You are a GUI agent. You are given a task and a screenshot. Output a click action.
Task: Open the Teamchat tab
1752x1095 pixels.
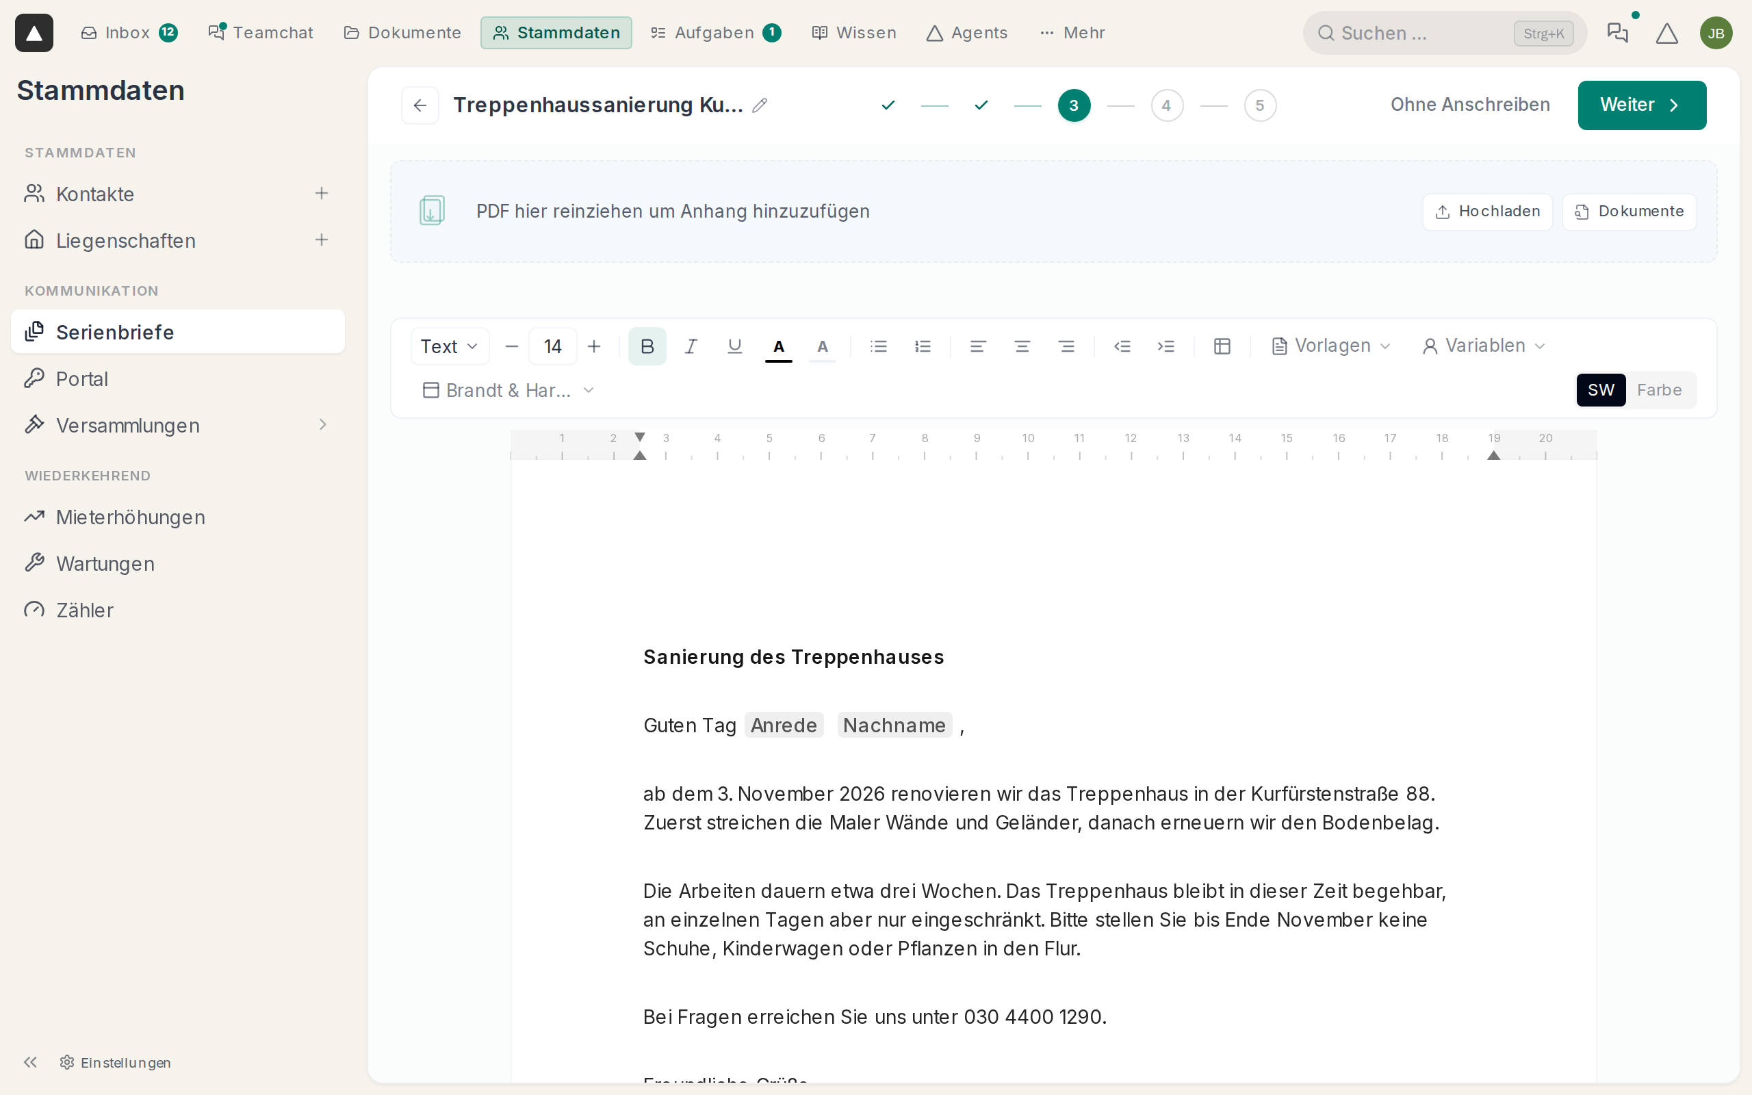[261, 33]
